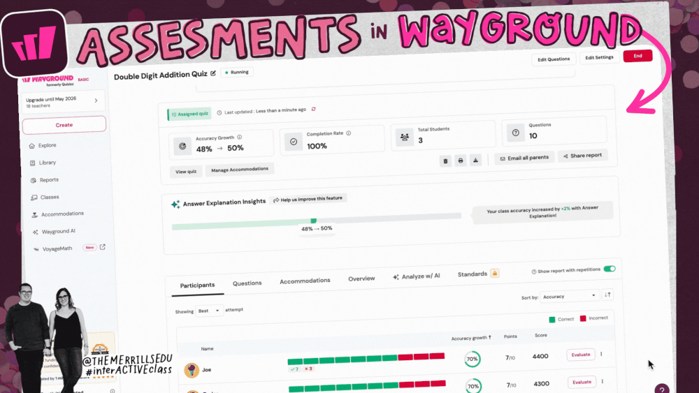Image resolution: width=699 pixels, height=393 pixels.
Task: Click the external link icon next to VoyageMath
Action: [103, 247]
